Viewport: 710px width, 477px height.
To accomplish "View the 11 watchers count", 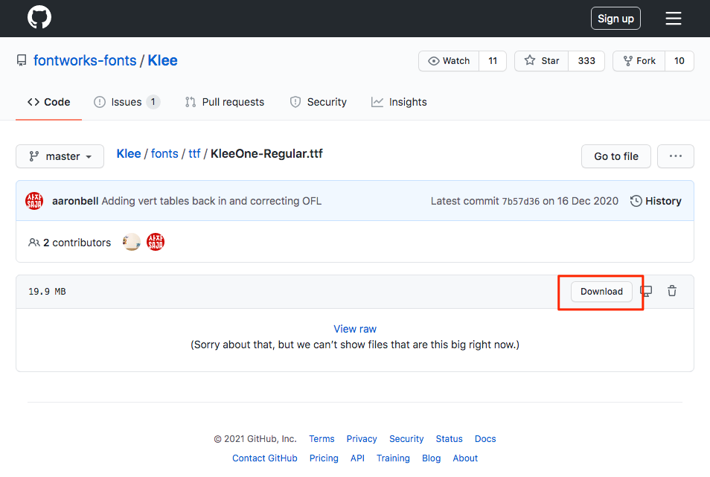I will [x=493, y=61].
